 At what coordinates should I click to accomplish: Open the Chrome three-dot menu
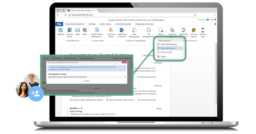pos(215,15)
